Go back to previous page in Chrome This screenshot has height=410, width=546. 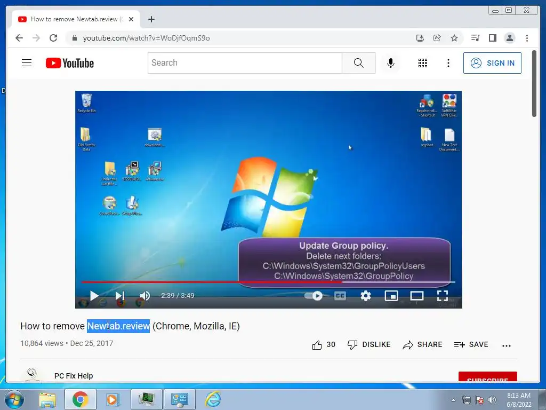point(19,38)
